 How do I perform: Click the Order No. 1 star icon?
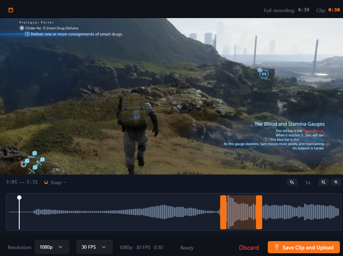pyautogui.click(x=22, y=28)
